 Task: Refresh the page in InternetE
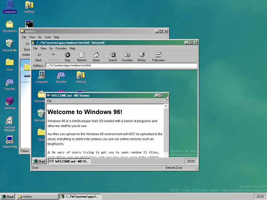point(82,57)
